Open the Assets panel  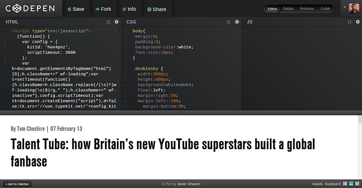(x=317, y=184)
